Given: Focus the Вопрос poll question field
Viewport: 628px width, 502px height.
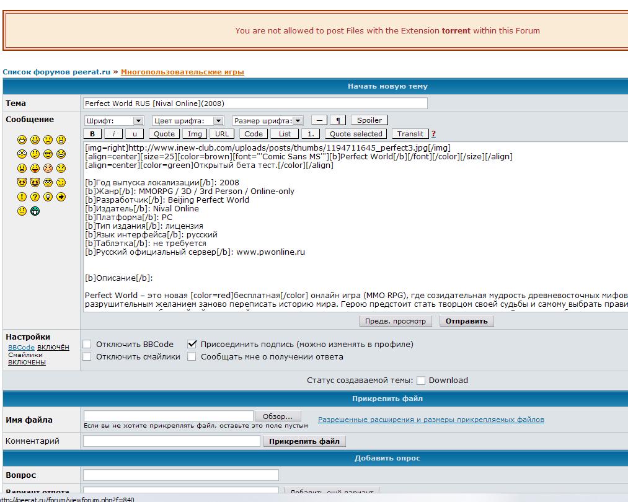Looking at the screenshot, I should 180,475.
